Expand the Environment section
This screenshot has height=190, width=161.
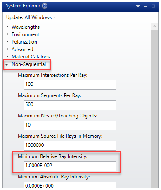click(x=7, y=34)
